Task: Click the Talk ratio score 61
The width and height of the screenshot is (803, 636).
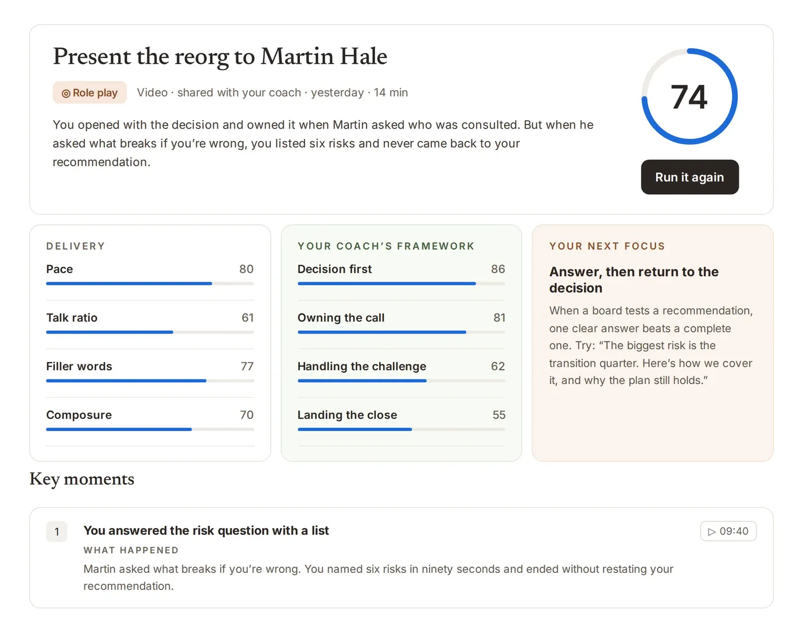Action: [x=247, y=317]
